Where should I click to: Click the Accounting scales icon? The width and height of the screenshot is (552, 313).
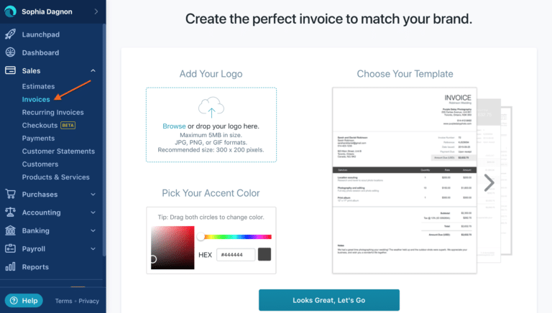pyautogui.click(x=10, y=212)
